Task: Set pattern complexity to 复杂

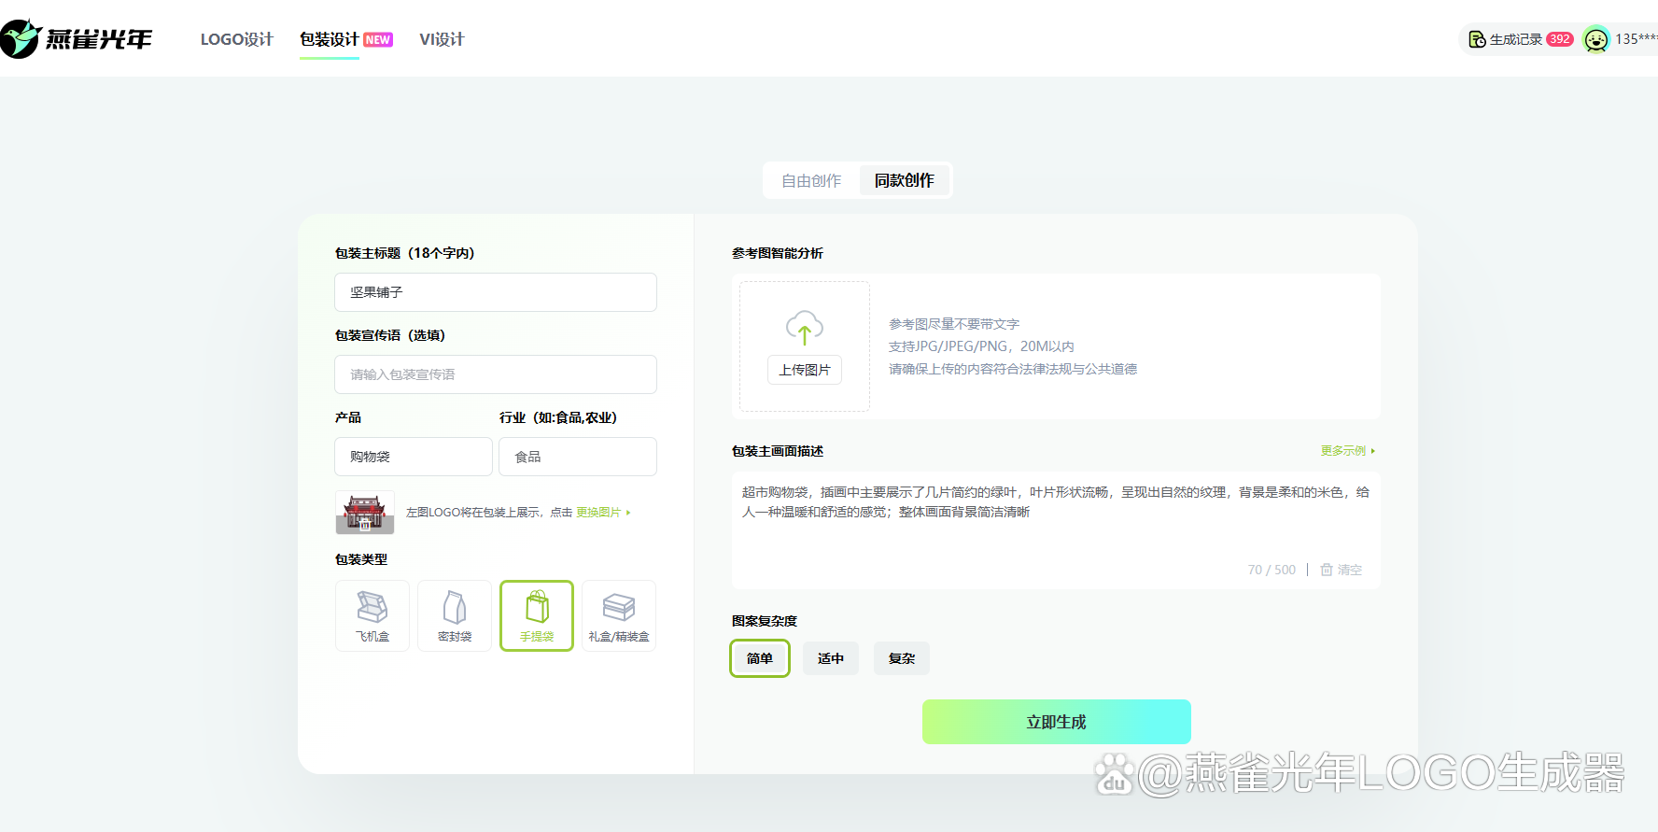Action: (x=902, y=658)
